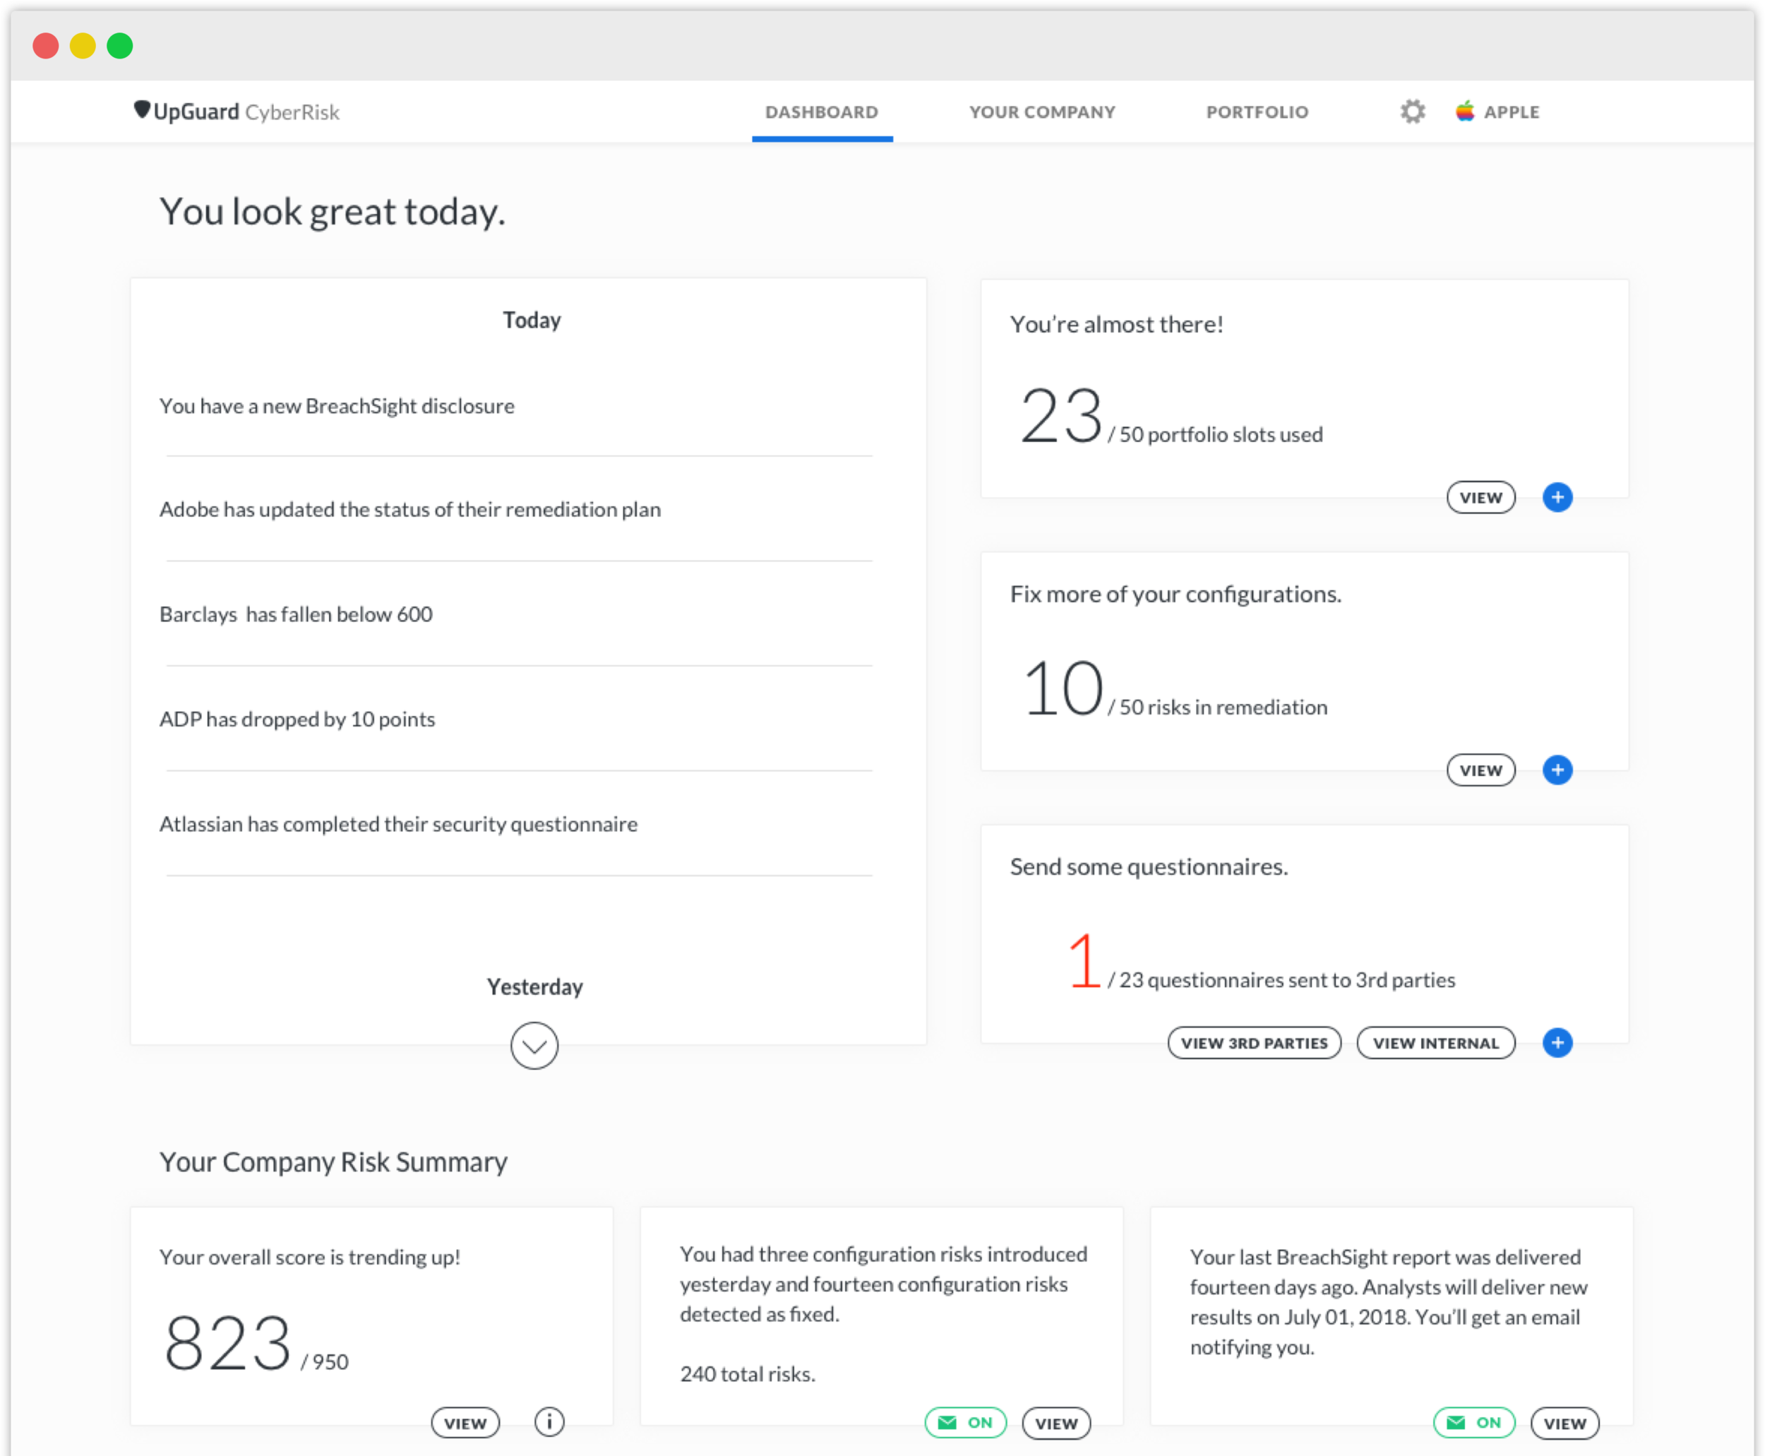Image resolution: width=1765 pixels, height=1456 pixels.
Task: Expand Yesterday activity with chevron circle
Action: click(534, 1045)
